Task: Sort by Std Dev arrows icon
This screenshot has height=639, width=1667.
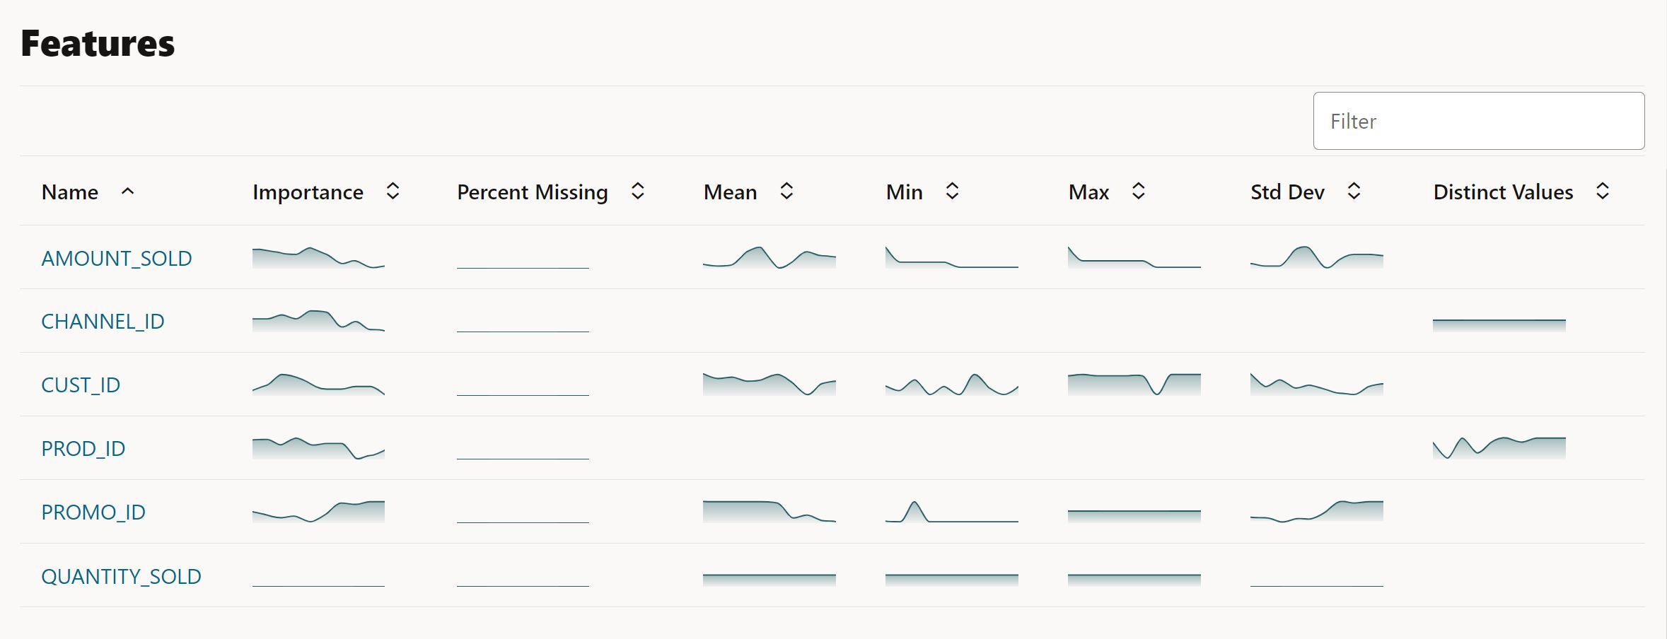Action: pos(1354,192)
